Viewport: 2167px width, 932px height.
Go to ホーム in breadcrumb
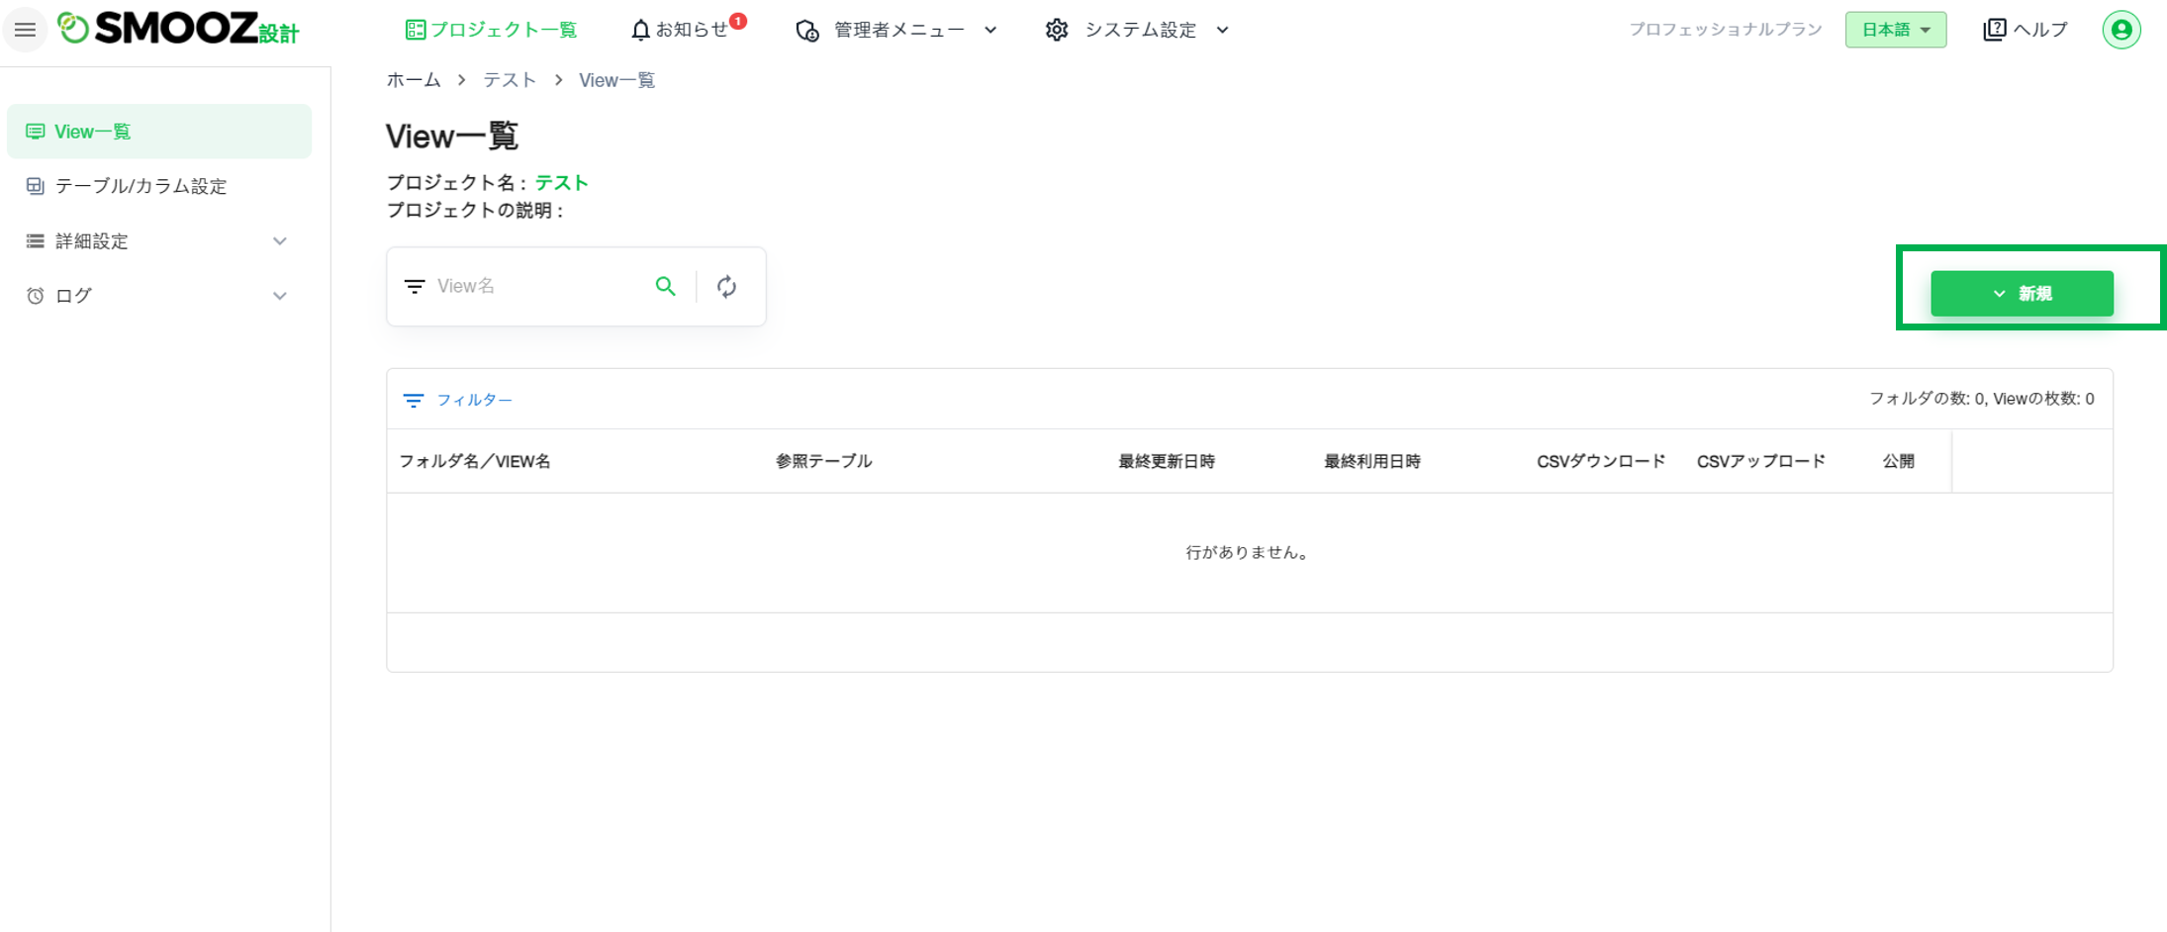tap(414, 80)
